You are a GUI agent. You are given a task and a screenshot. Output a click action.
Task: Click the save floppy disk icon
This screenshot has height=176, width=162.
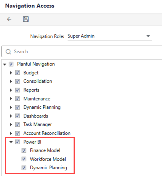[26, 19]
